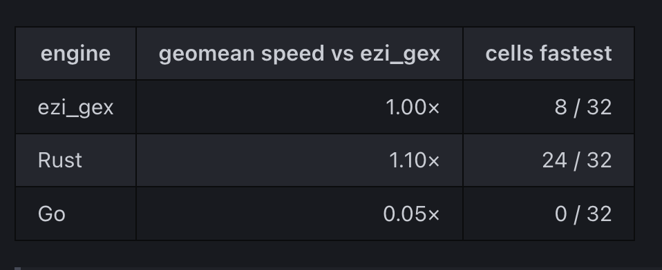Click the word fastest in header
Image resolution: width=662 pixels, height=270 pixels.
(576, 54)
